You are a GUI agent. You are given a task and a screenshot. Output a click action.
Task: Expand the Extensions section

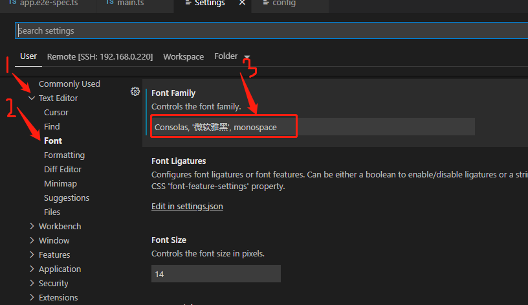(32, 297)
